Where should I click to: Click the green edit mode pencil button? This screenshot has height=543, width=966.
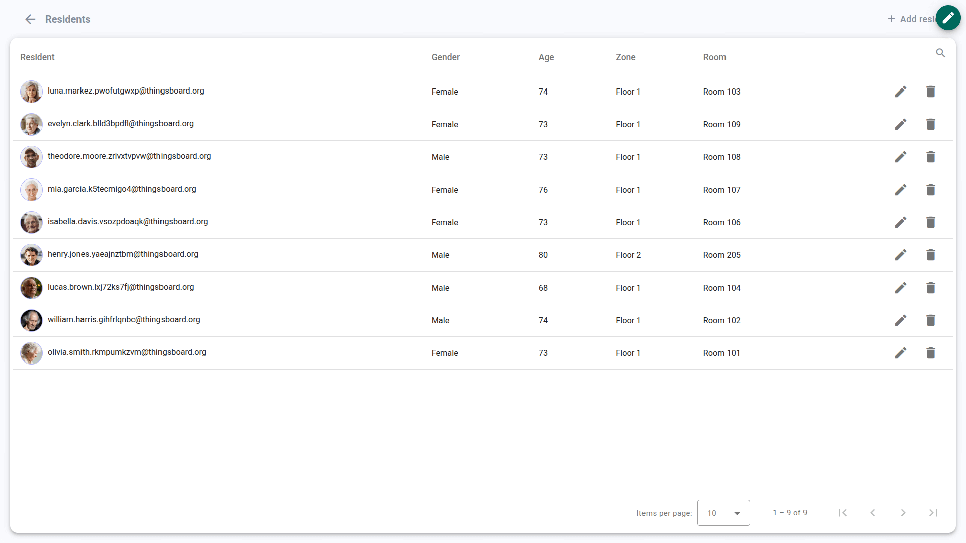point(948,18)
